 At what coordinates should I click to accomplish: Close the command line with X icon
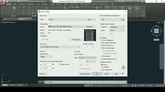pyautogui.click(x=40, y=82)
